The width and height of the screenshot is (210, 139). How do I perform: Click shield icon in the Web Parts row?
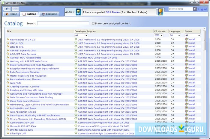186,83
